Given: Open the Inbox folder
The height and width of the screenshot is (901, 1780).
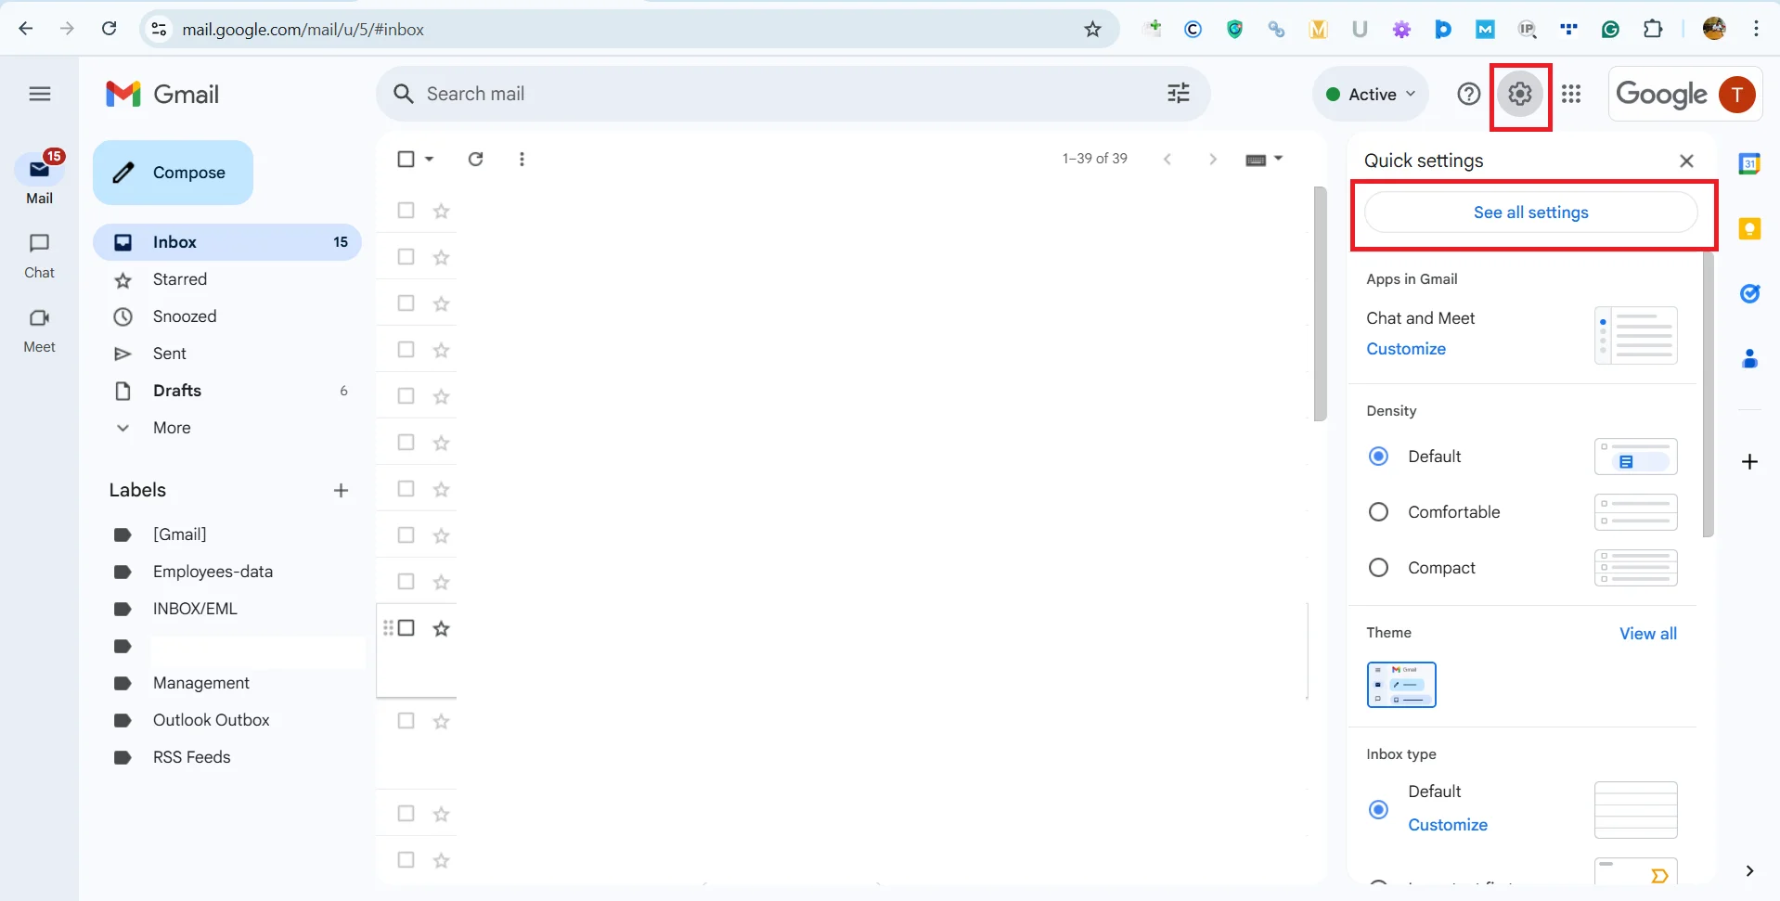Looking at the screenshot, I should coord(226,242).
